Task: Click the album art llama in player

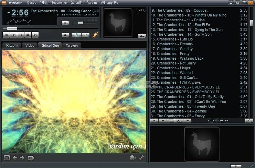Action: (118, 23)
